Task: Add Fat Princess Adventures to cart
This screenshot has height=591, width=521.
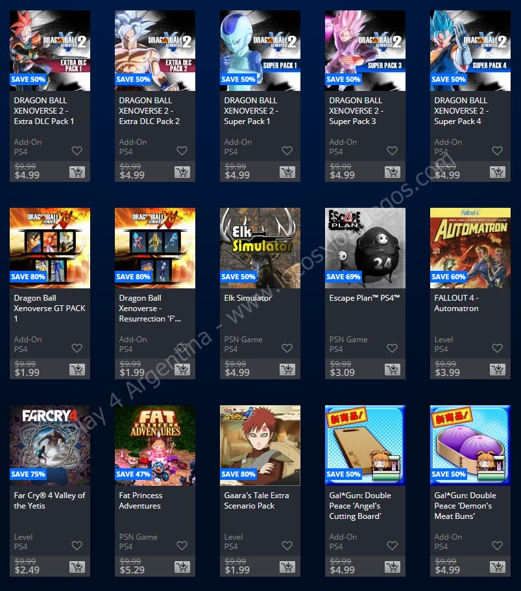Action: click(x=182, y=567)
